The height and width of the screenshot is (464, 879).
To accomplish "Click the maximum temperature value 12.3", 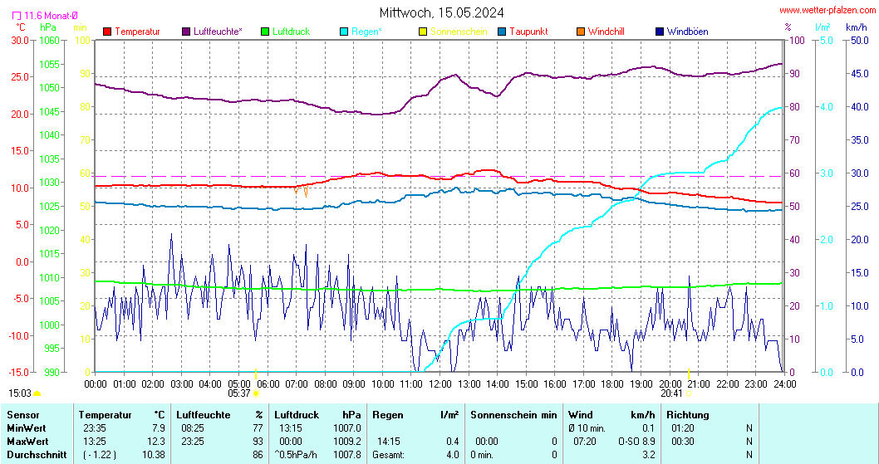I will click(156, 442).
